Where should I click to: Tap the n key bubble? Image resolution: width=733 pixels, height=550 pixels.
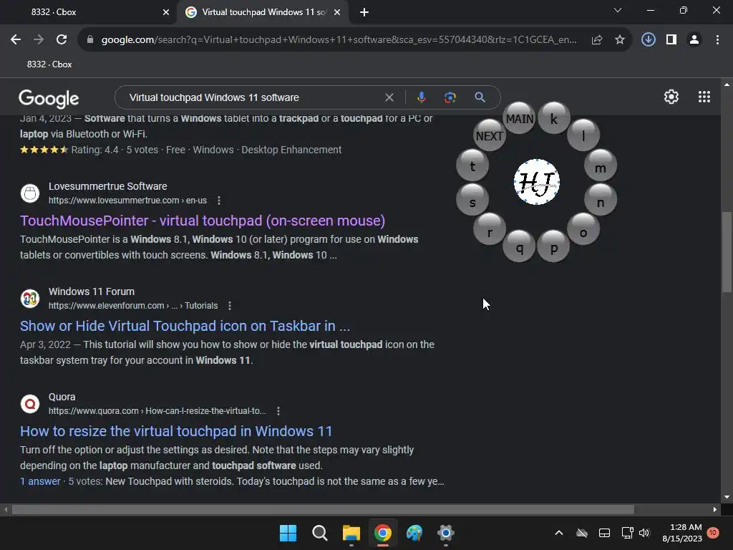click(601, 201)
